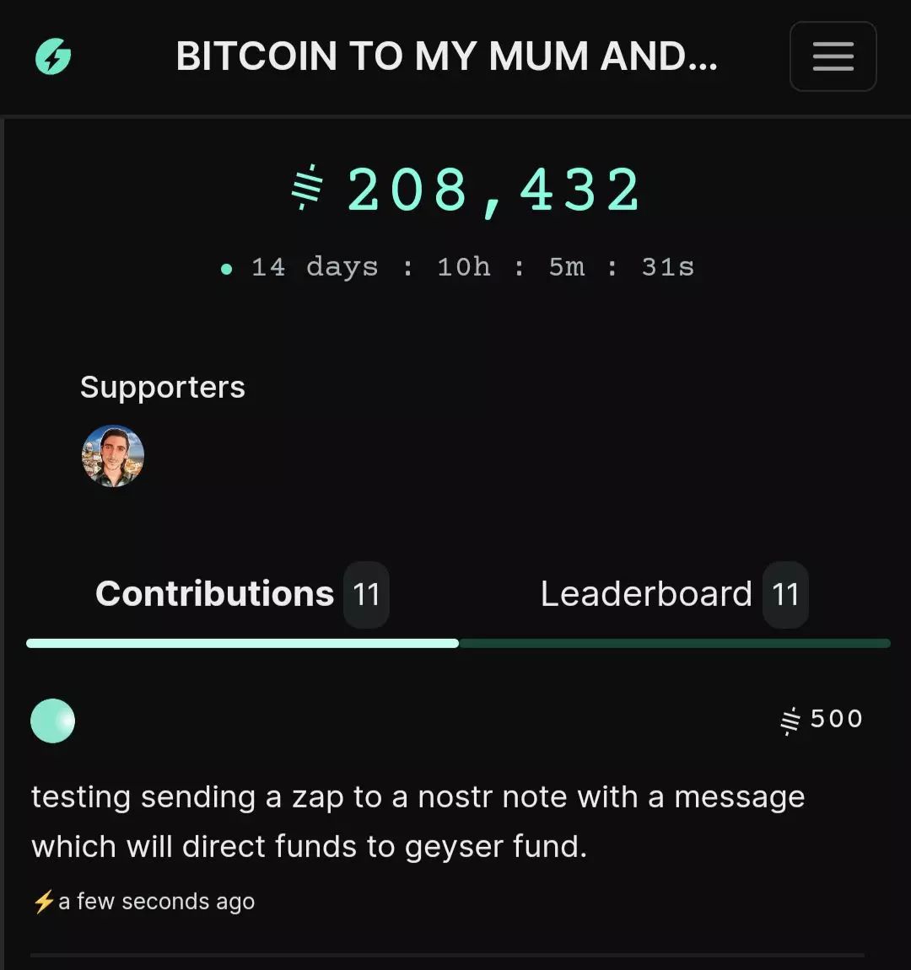
Task: Click the contributor's green circle avatar
Action: coord(53,721)
